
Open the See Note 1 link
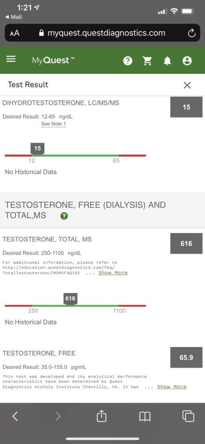(54, 124)
